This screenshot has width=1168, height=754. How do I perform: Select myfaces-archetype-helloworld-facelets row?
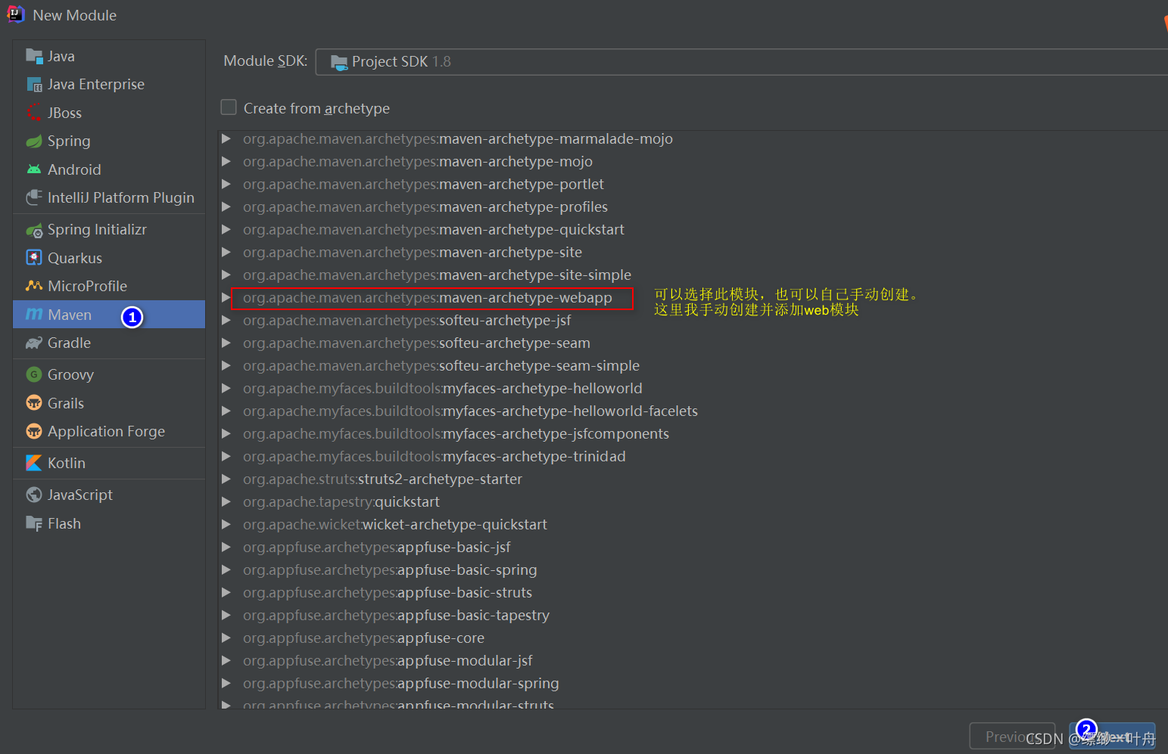[x=470, y=411]
